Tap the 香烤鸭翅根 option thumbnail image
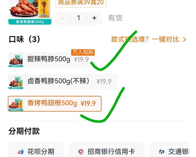The image size is (196, 157). point(16,104)
